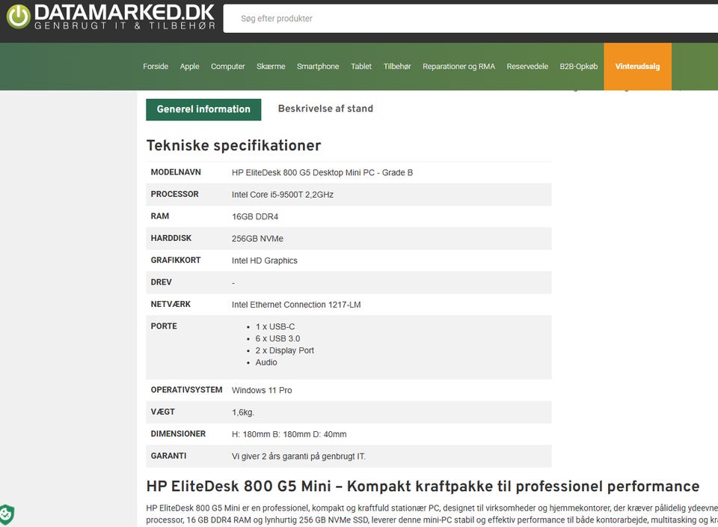Click the NETVÆRK label

coord(171,304)
